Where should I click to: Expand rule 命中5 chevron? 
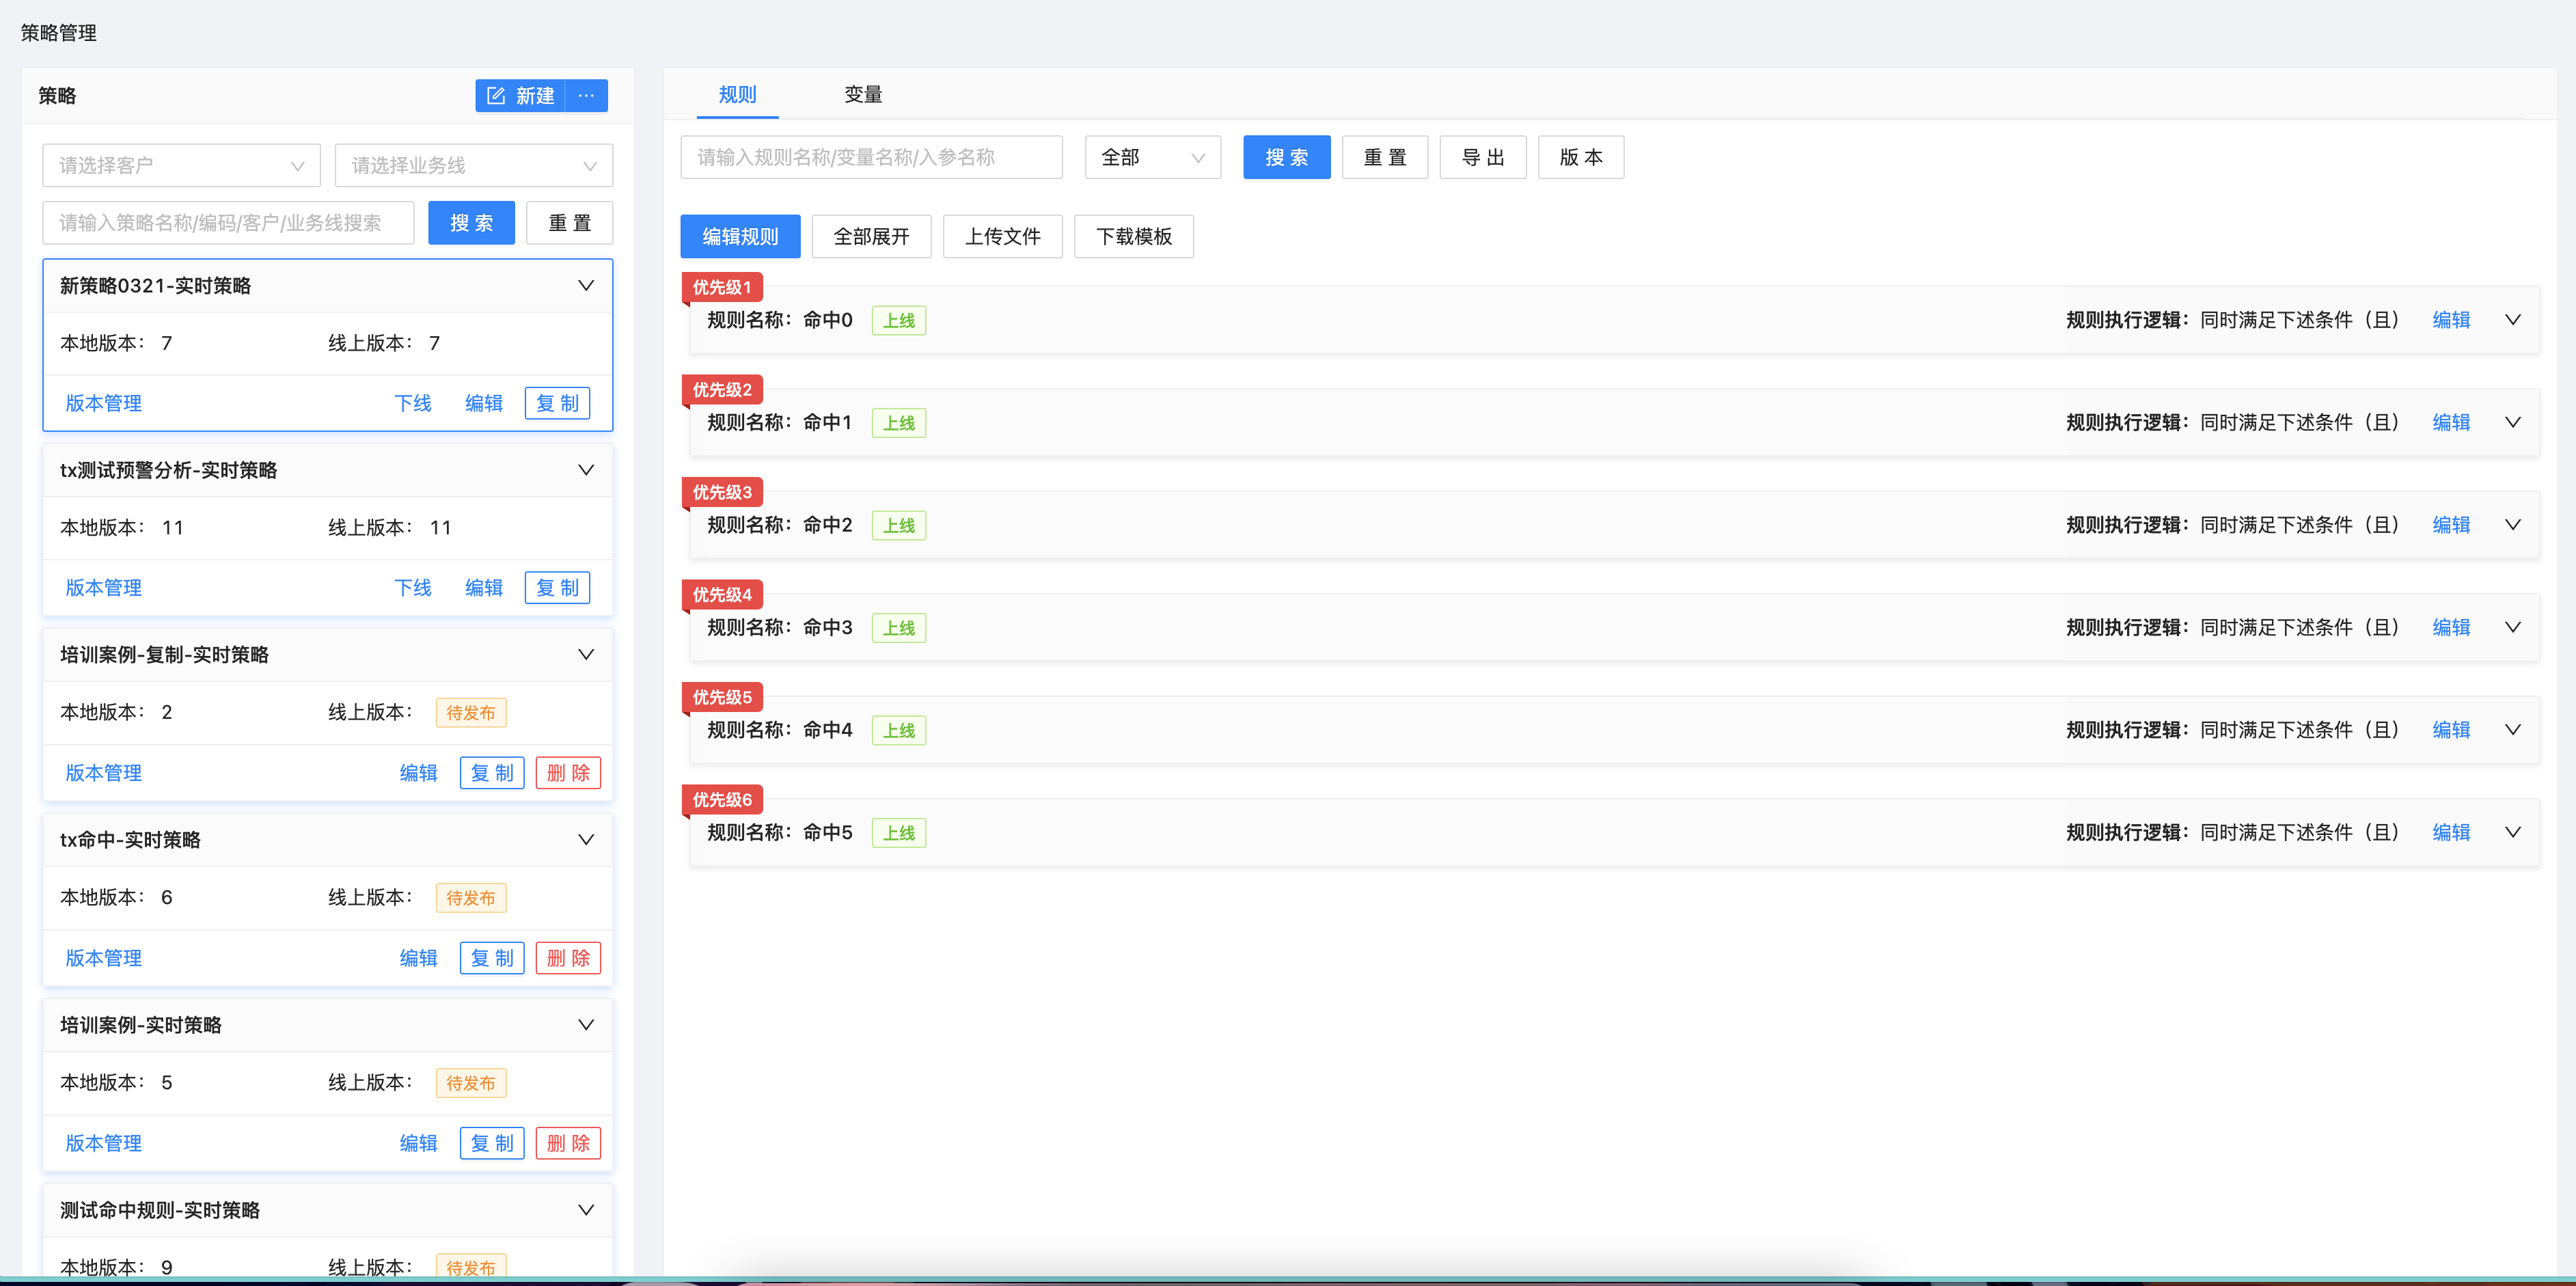pos(2512,832)
